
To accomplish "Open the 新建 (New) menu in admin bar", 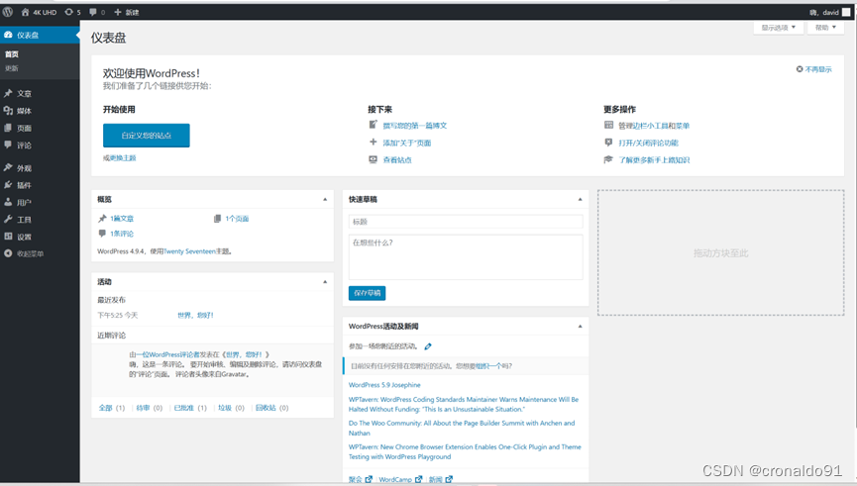I will [x=126, y=12].
